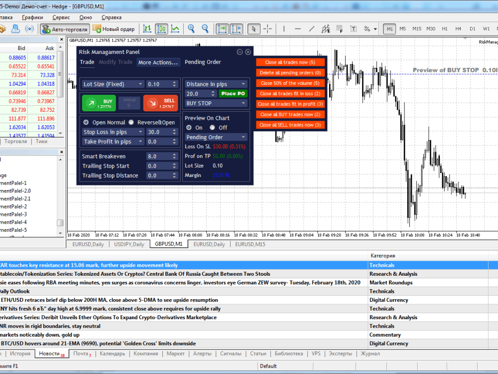Image resolution: width=498 pixels, height=374 pixels.
Task: Click green BUY button at 1.29776
Action: [99, 103]
